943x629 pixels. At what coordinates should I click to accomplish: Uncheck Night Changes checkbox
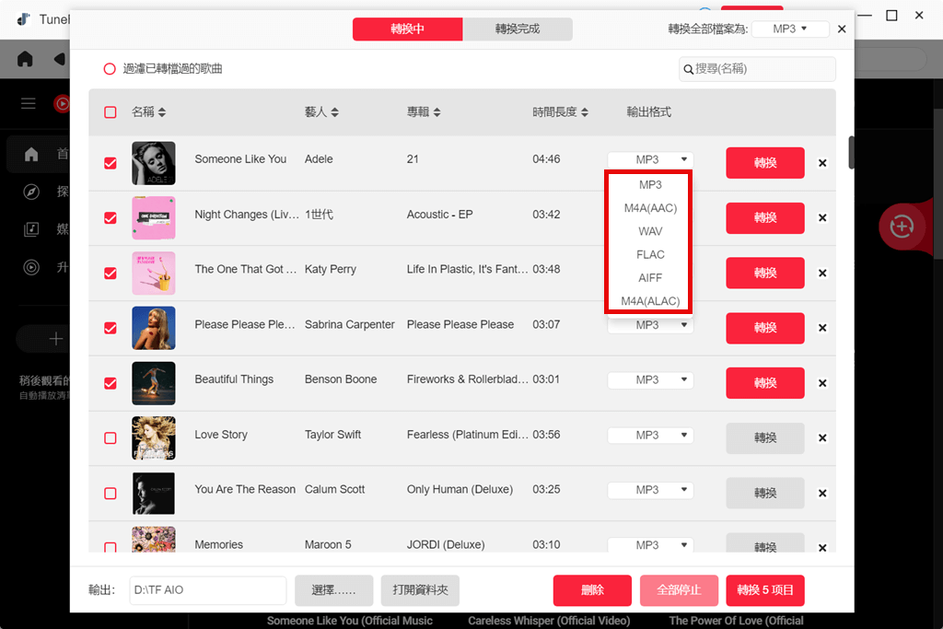[x=111, y=217]
